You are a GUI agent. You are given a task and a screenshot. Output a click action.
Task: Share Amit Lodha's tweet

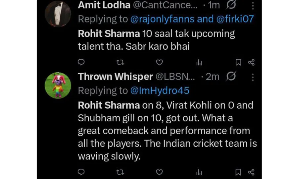[251, 62]
